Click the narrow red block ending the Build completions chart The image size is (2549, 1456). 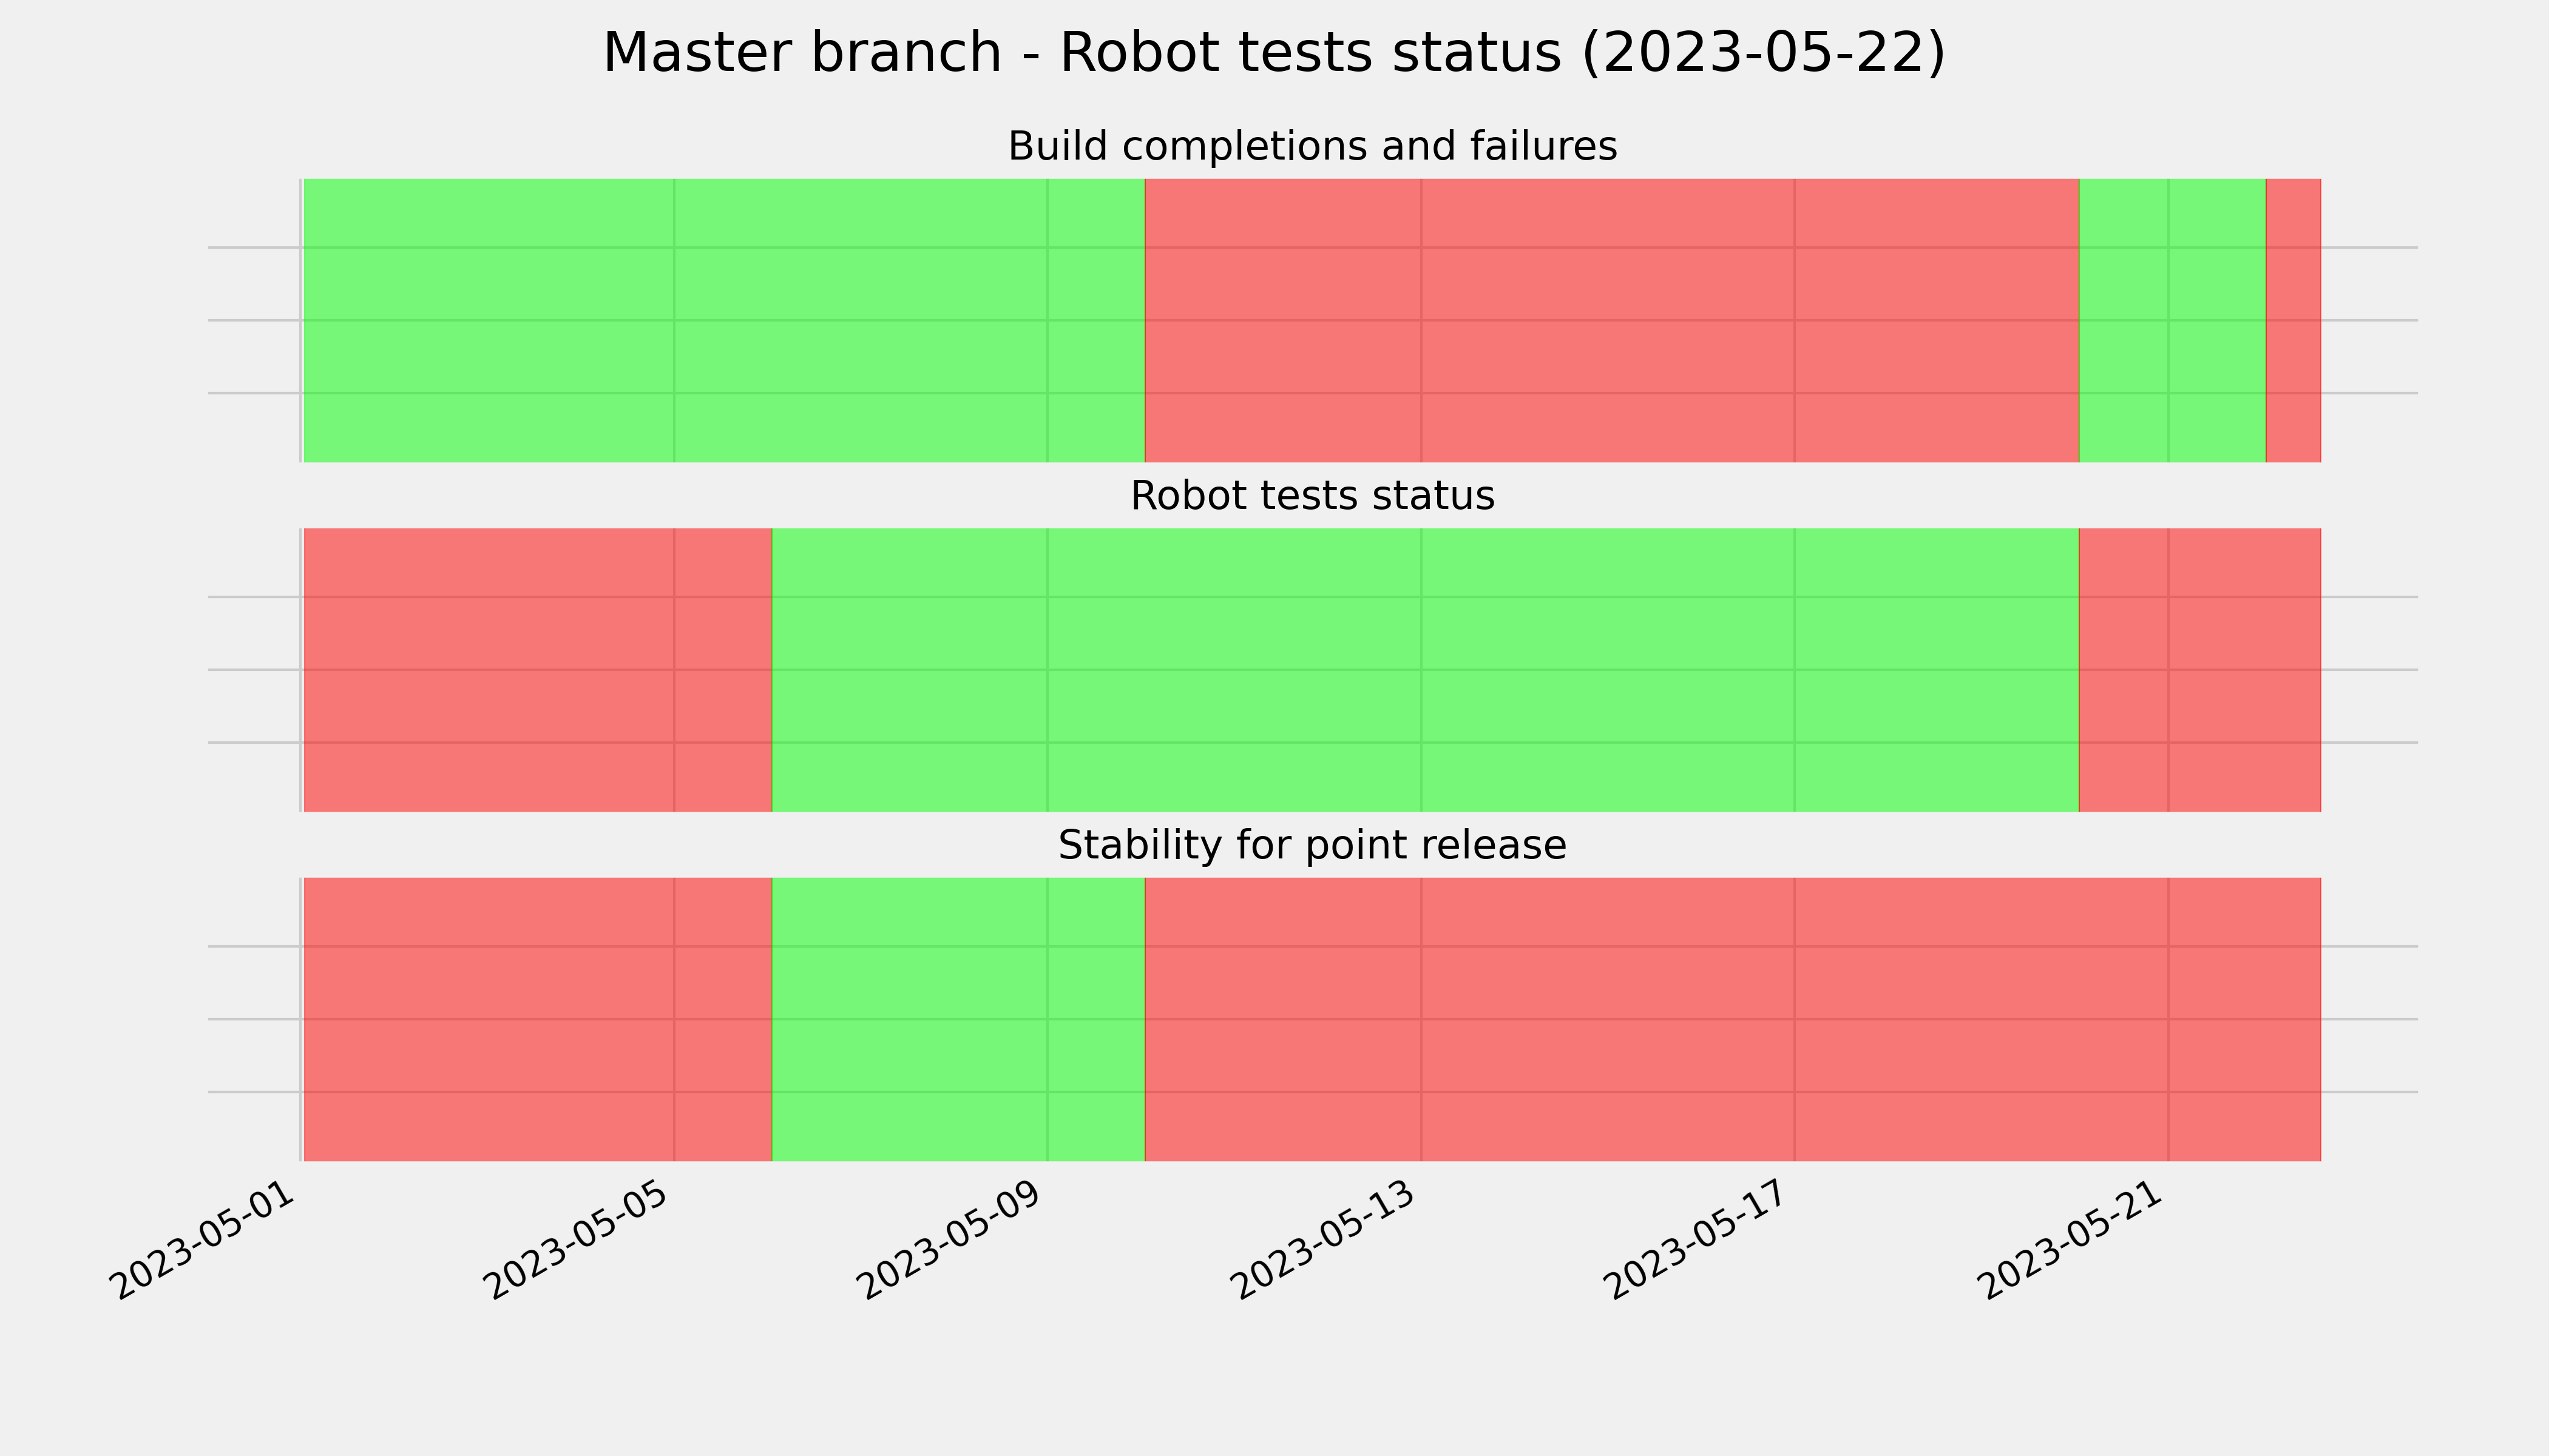[x=2293, y=320]
